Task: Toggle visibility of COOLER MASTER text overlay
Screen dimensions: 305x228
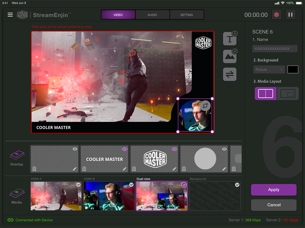Action: tap(125, 149)
